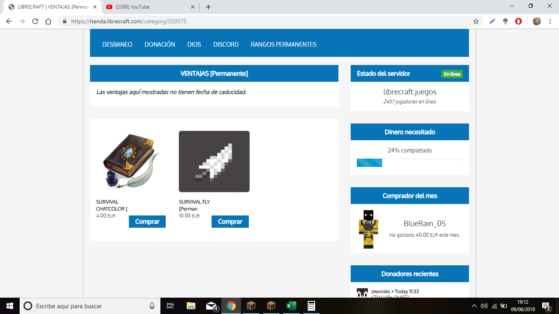Open the Mail app in the taskbar

pos(211,306)
